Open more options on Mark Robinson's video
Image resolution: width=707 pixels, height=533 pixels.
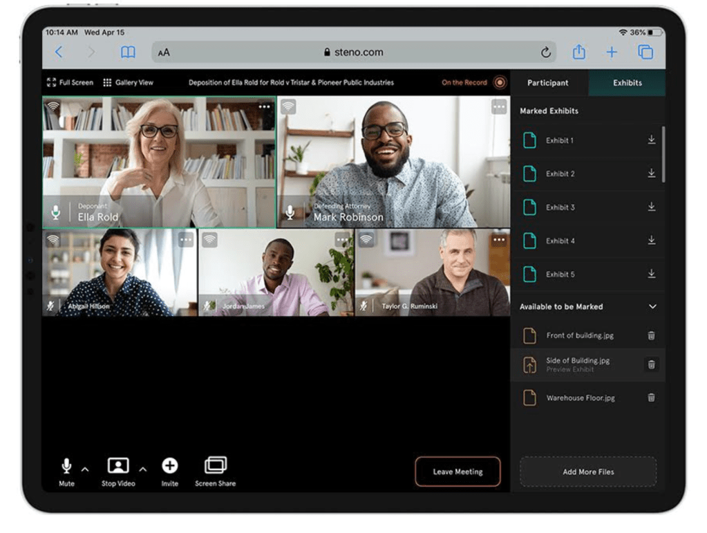click(499, 107)
